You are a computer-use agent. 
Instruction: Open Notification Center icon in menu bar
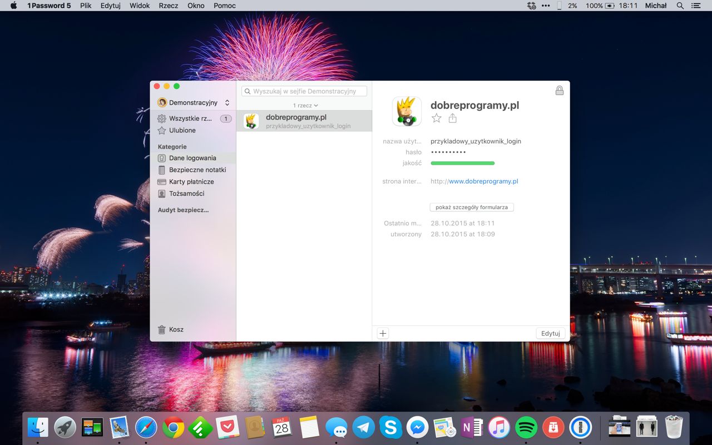[x=696, y=6]
